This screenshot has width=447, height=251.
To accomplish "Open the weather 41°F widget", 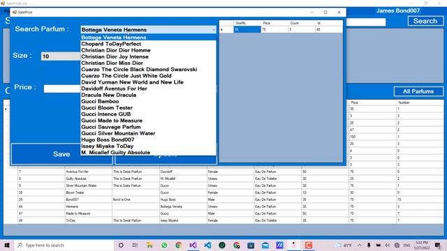I will pyautogui.click(x=344, y=245).
